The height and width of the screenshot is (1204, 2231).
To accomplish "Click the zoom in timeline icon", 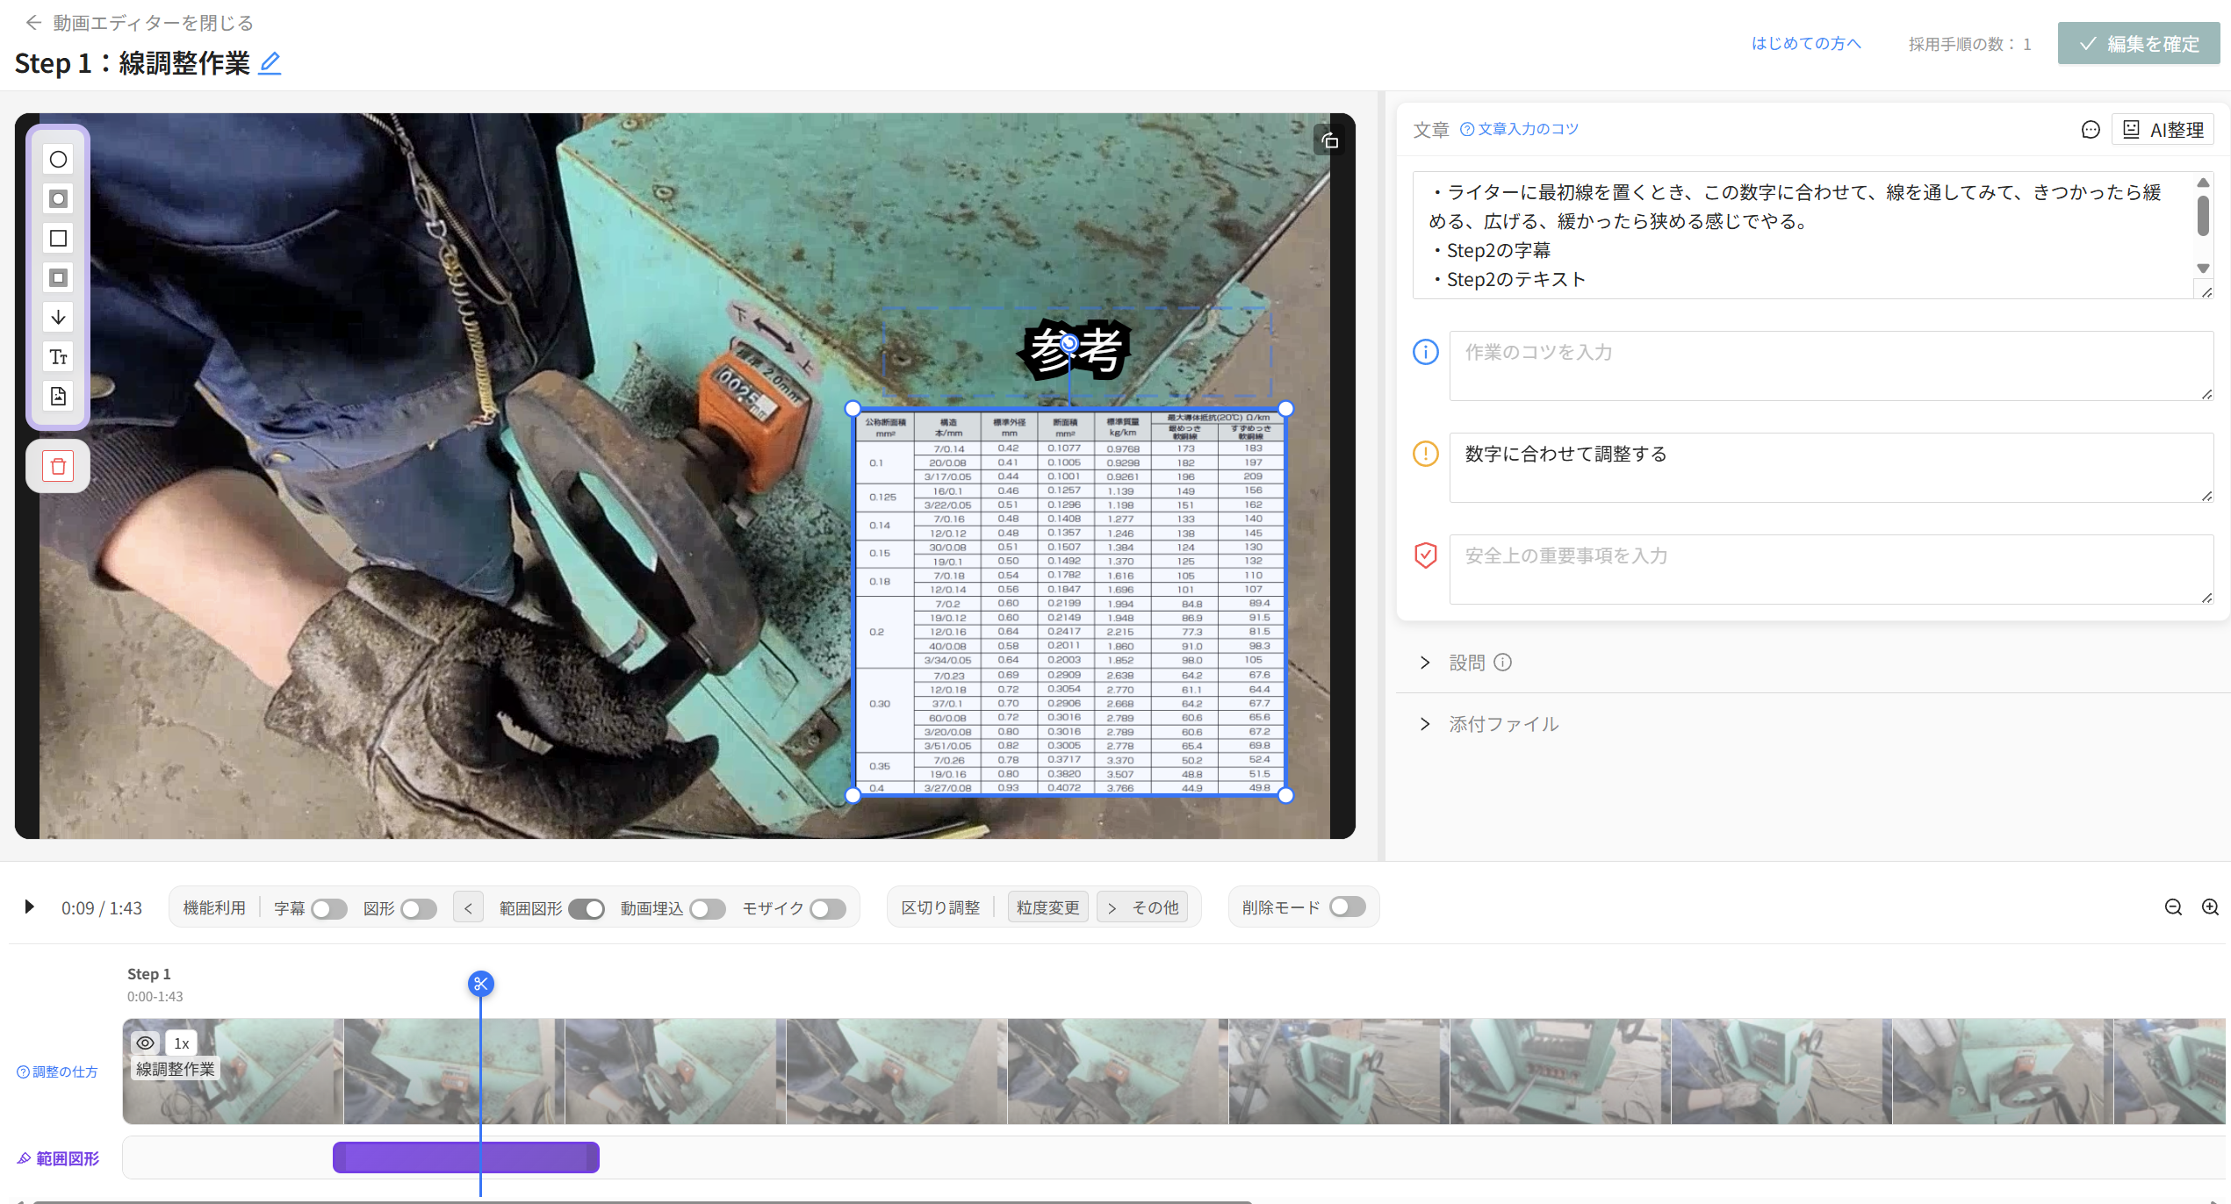I will pyautogui.click(x=2210, y=907).
